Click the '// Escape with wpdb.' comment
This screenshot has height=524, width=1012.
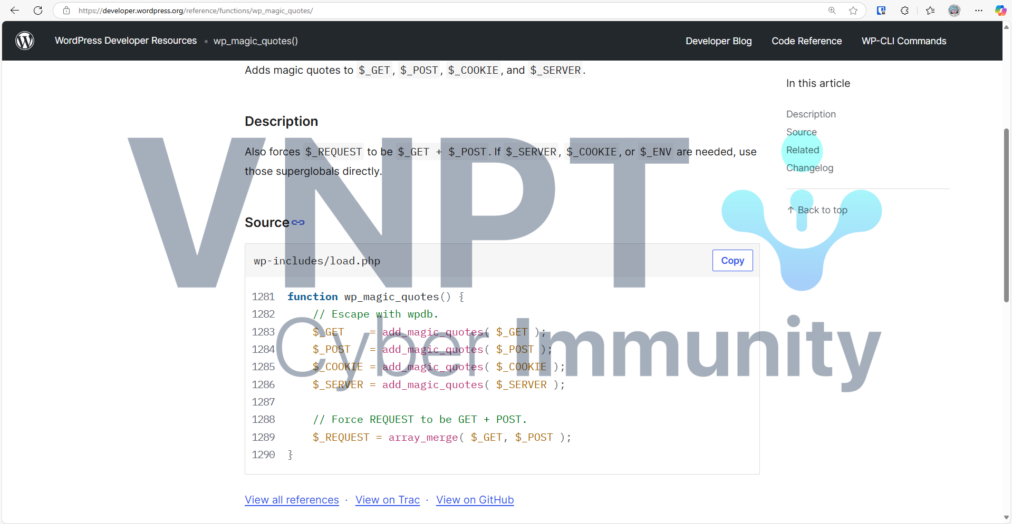375,314
